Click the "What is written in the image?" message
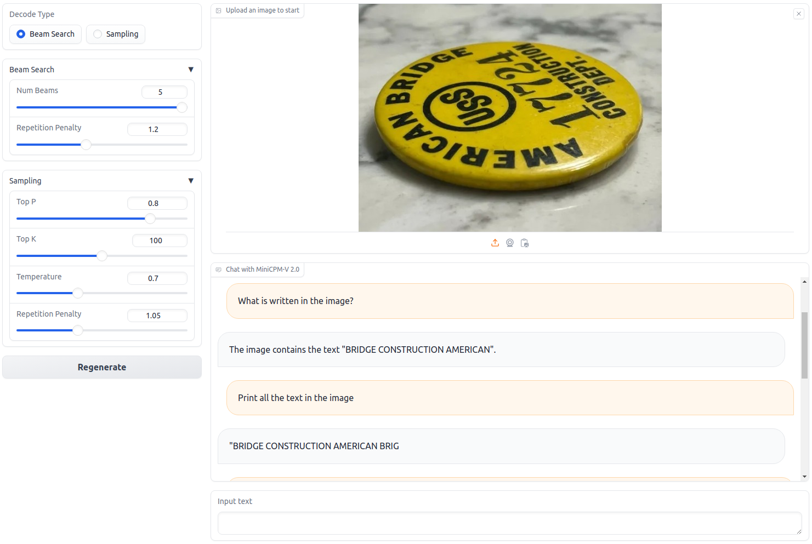 click(510, 301)
